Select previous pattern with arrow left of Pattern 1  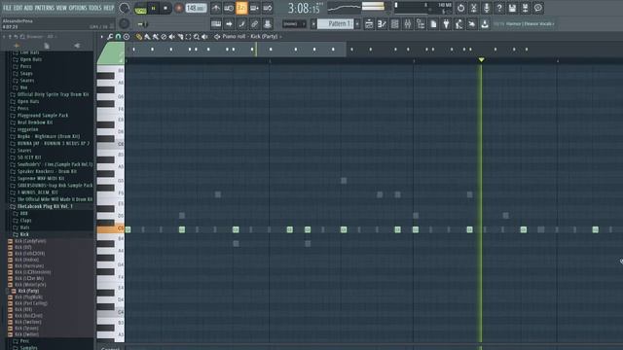[x=313, y=24]
